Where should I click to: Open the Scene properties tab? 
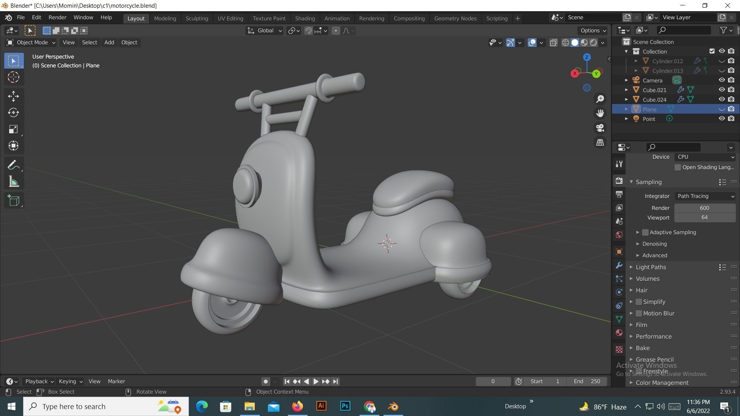pyautogui.click(x=619, y=221)
